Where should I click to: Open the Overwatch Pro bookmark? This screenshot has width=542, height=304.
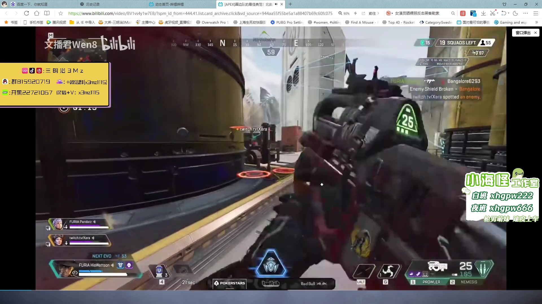click(213, 22)
